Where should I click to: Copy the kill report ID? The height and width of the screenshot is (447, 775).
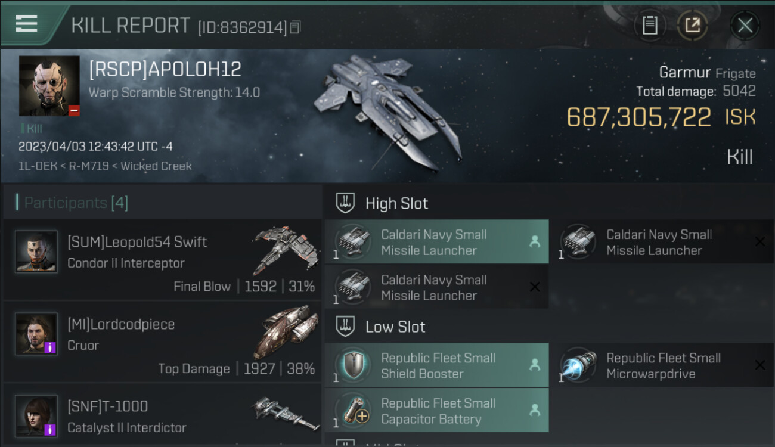[296, 27]
